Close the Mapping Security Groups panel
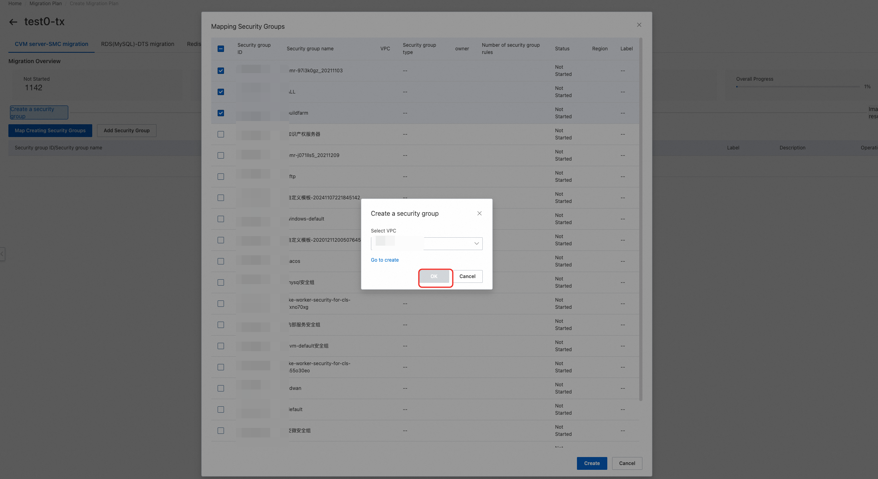Screen dimensions: 878x479 tap(639, 25)
